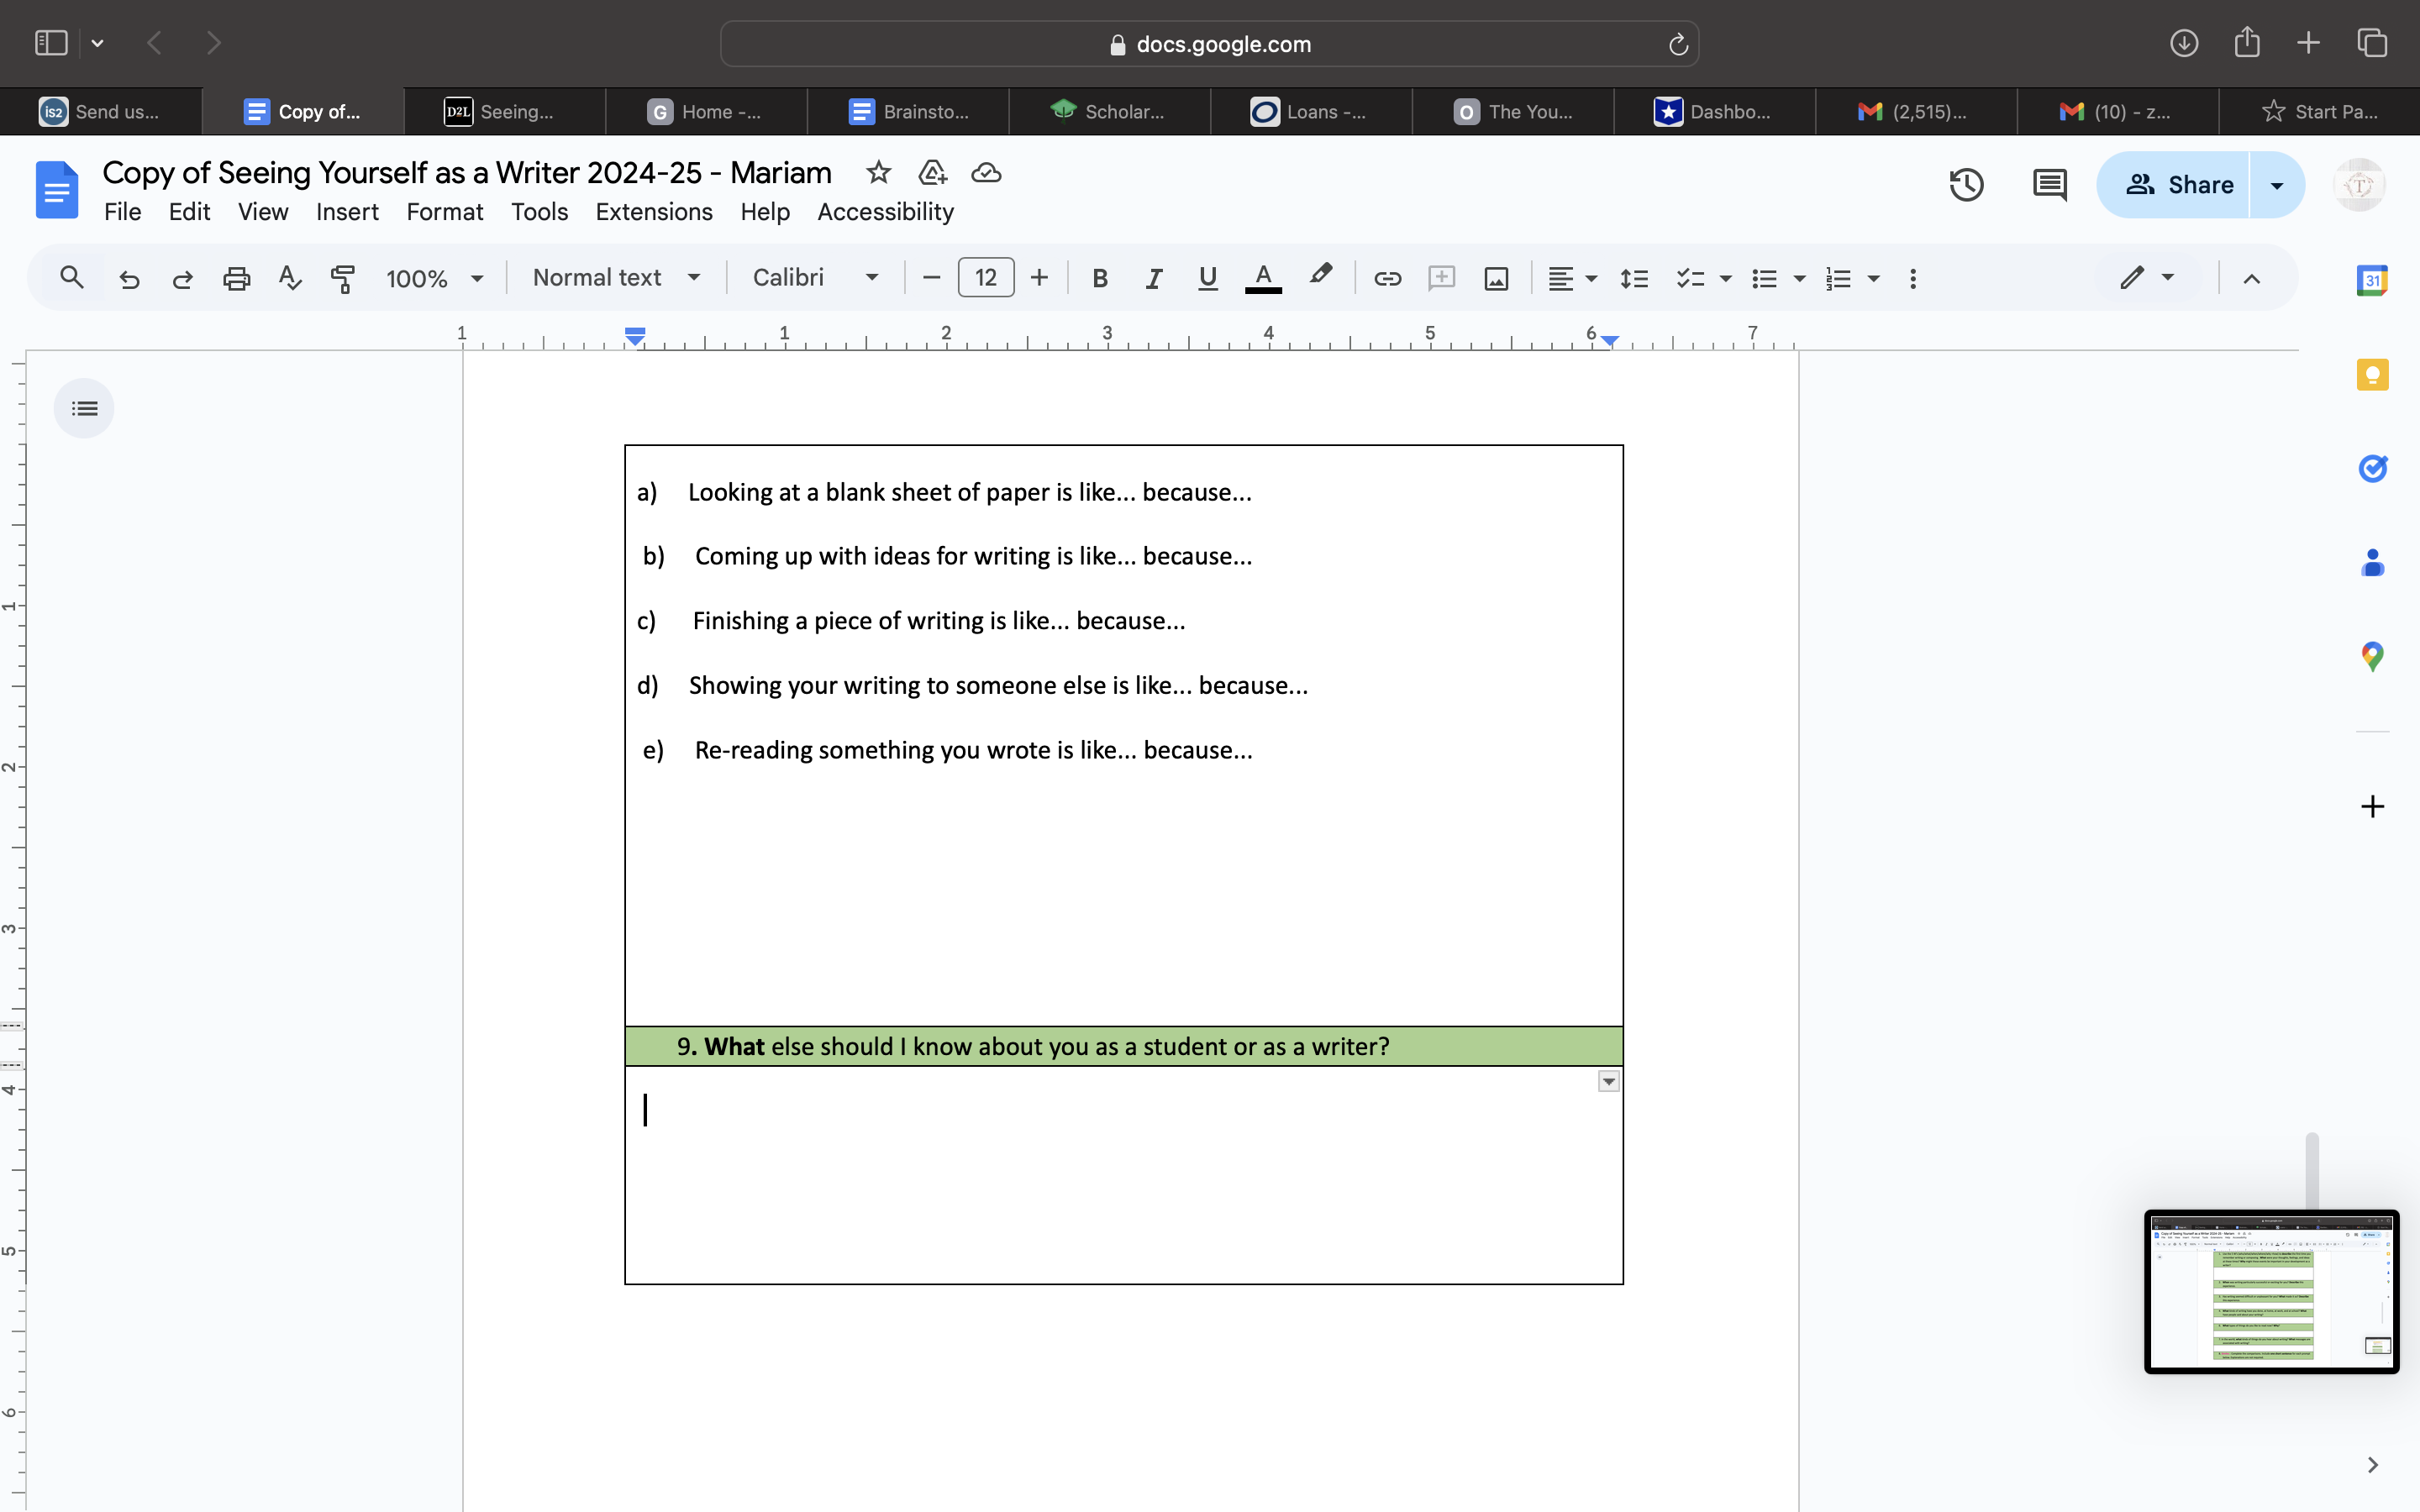This screenshot has width=2420, height=1512.
Task: Select the paint format tool
Action: coord(343,278)
